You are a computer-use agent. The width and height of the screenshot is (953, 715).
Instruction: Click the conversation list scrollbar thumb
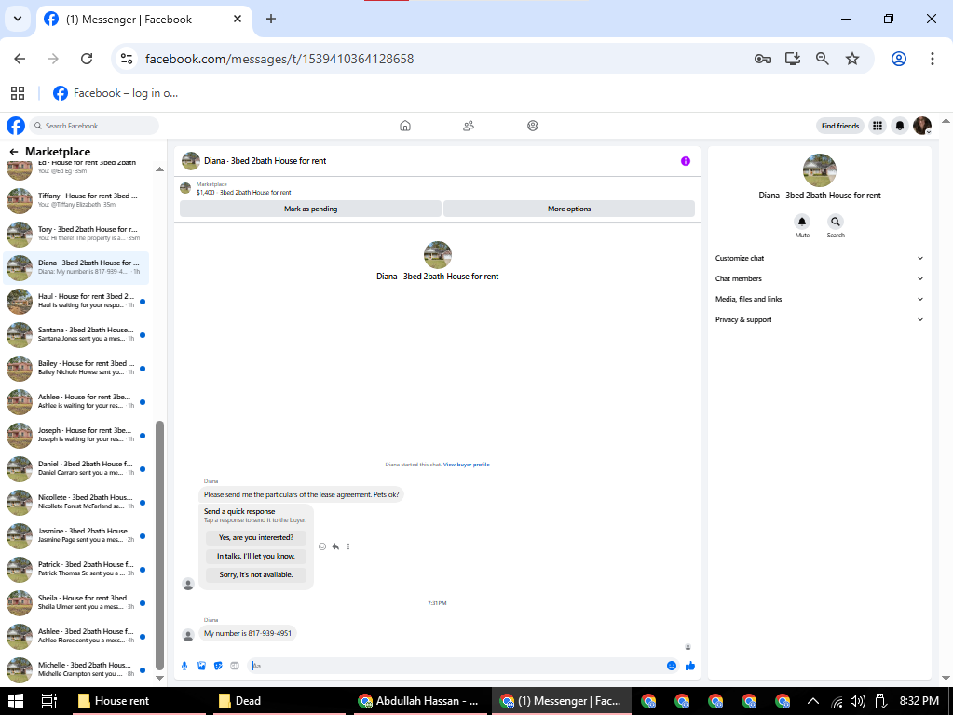click(160, 545)
